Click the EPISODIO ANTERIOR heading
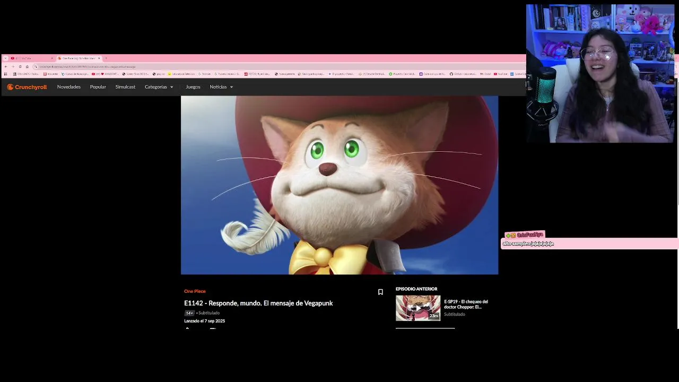 [416, 289]
